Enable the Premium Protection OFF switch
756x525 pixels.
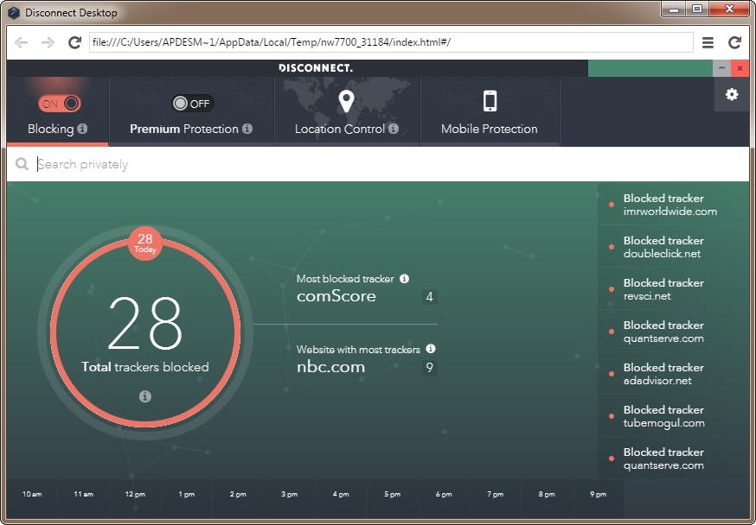[191, 104]
